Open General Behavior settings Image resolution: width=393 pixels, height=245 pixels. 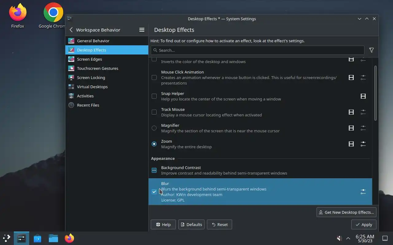click(107, 41)
